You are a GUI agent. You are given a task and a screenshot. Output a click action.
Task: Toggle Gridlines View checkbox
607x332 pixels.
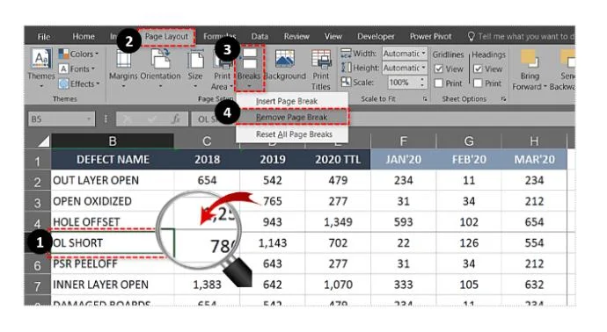(439, 69)
